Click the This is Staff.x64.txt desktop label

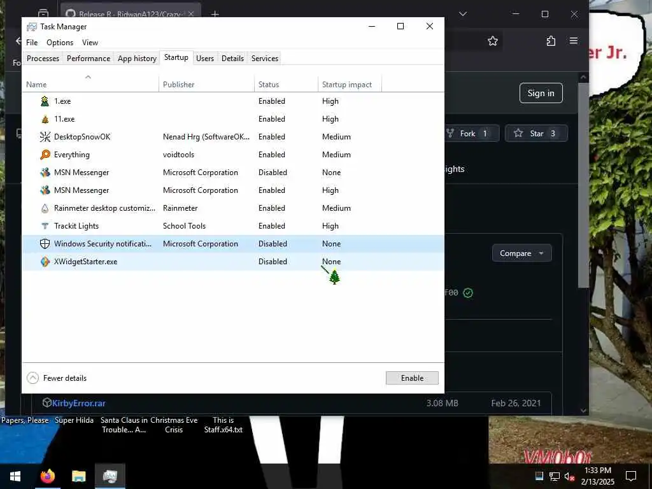pyautogui.click(x=223, y=425)
